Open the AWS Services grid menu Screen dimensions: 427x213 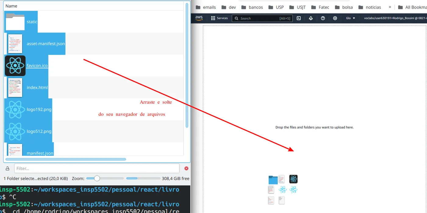213,18
